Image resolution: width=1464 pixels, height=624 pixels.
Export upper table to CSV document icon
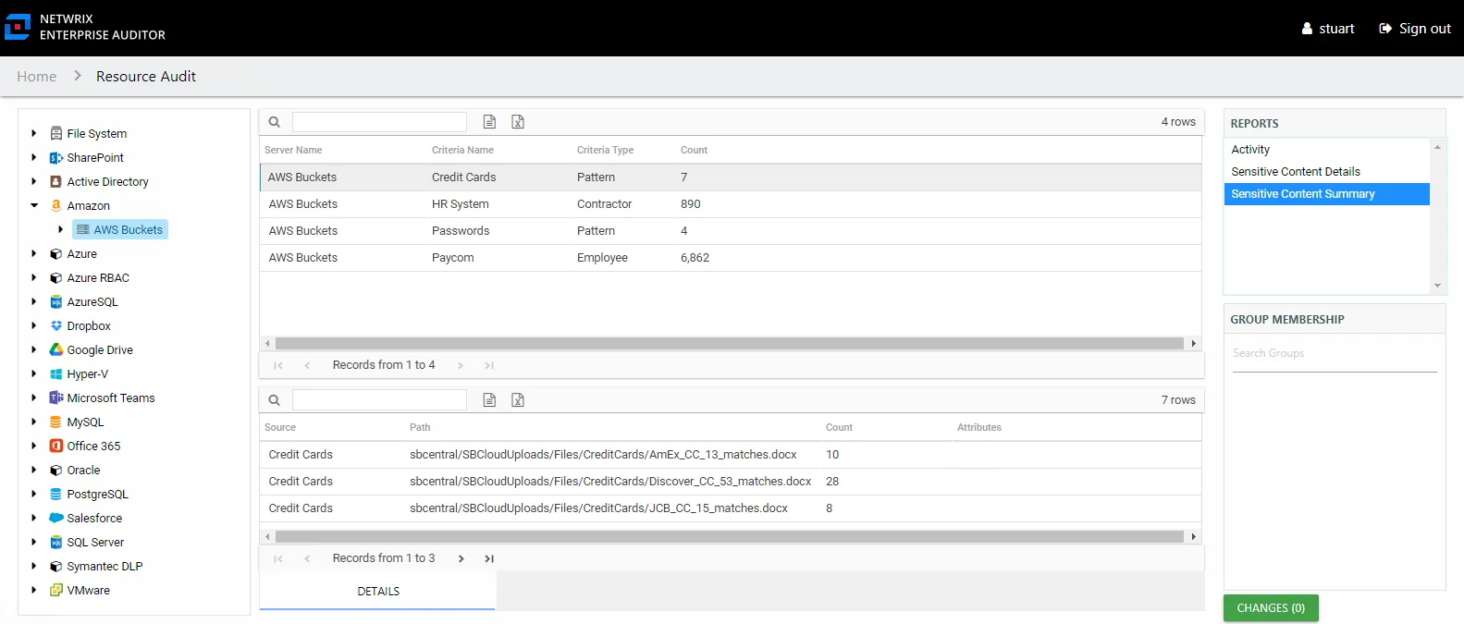coord(490,122)
